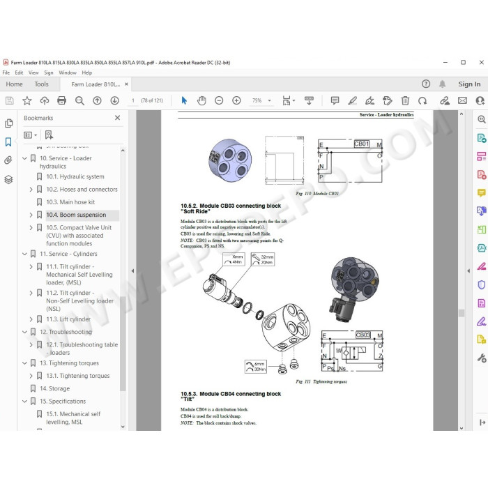
Task: Activate the Selection arrow tool
Action: point(184,100)
